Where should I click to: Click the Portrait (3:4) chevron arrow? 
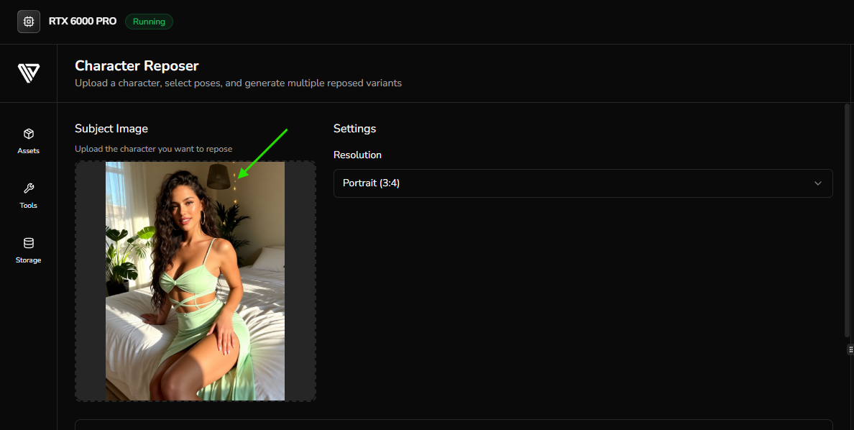pos(817,183)
